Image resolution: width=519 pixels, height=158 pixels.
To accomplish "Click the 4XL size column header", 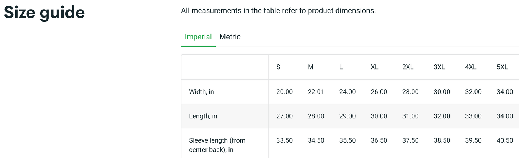I will coord(471,67).
